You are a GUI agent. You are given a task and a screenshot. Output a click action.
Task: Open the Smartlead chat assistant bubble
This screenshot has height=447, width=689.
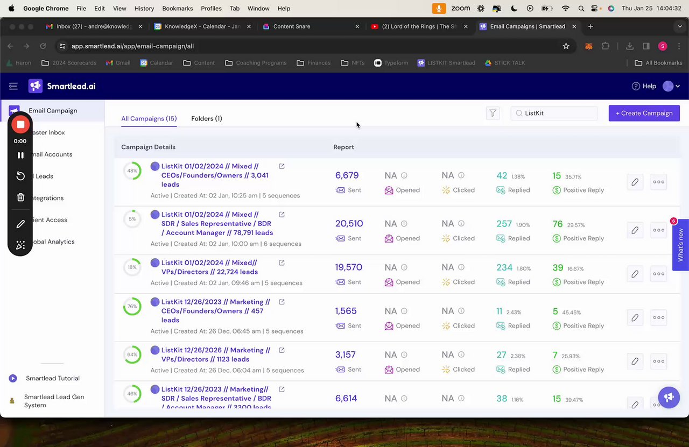tap(669, 398)
